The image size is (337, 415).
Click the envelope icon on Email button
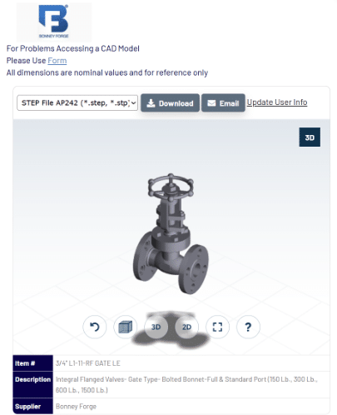click(x=211, y=103)
